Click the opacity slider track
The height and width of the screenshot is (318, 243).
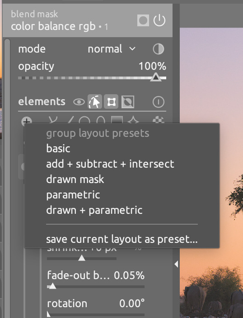coord(92,78)
